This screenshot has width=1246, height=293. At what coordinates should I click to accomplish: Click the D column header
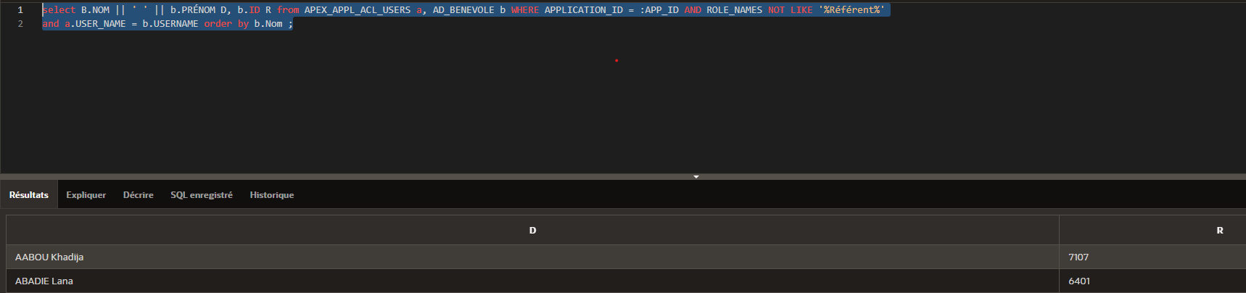532,231
